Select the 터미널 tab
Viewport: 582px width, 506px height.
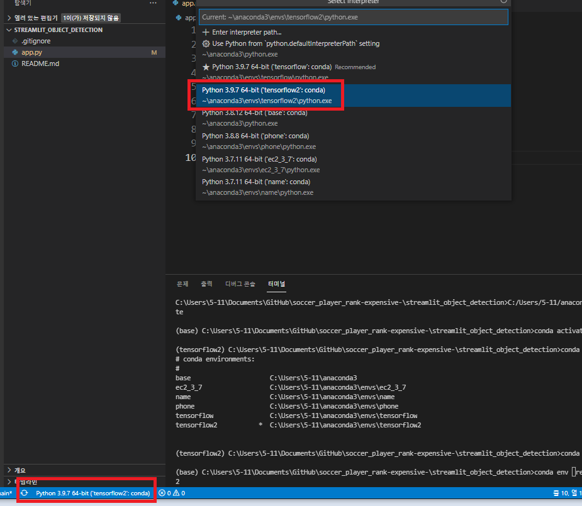pyautogui.click(x=276, y=284)
